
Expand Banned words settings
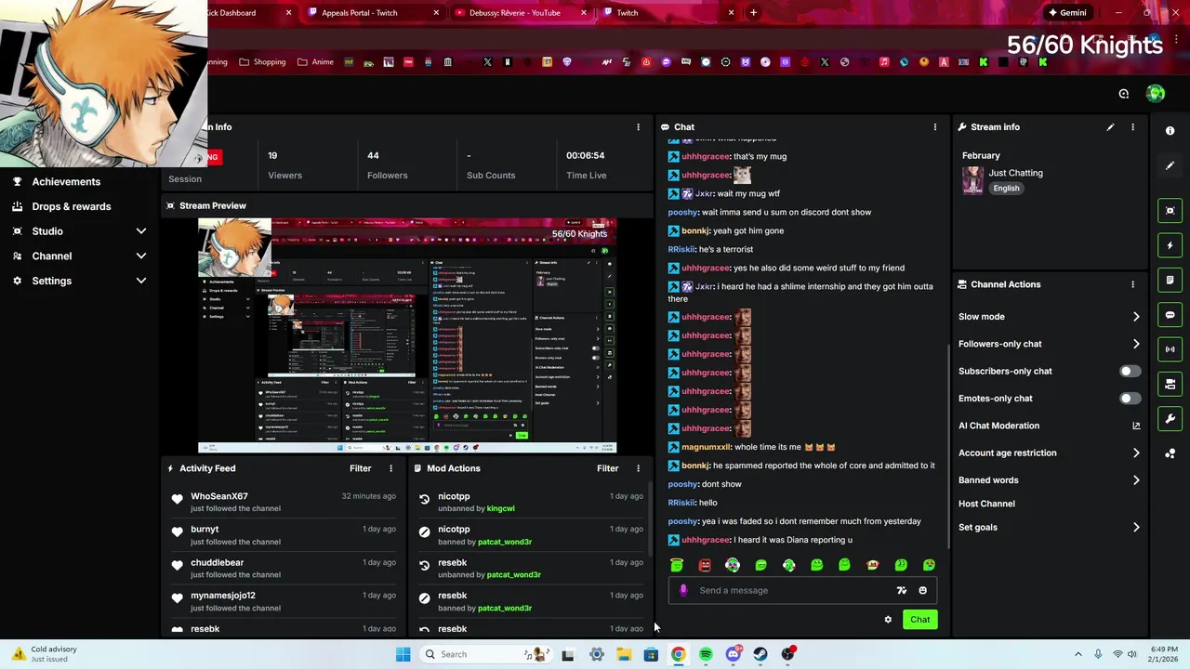coord(1136,480)
